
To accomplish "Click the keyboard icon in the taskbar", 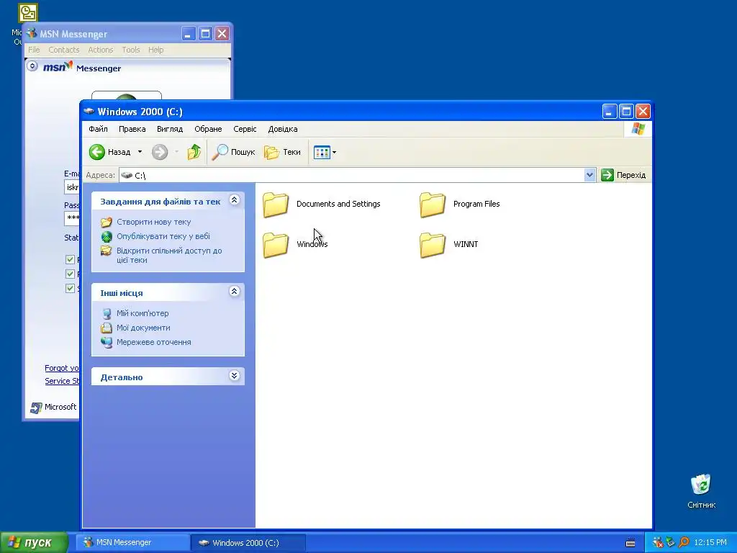I will coord(630,543).
